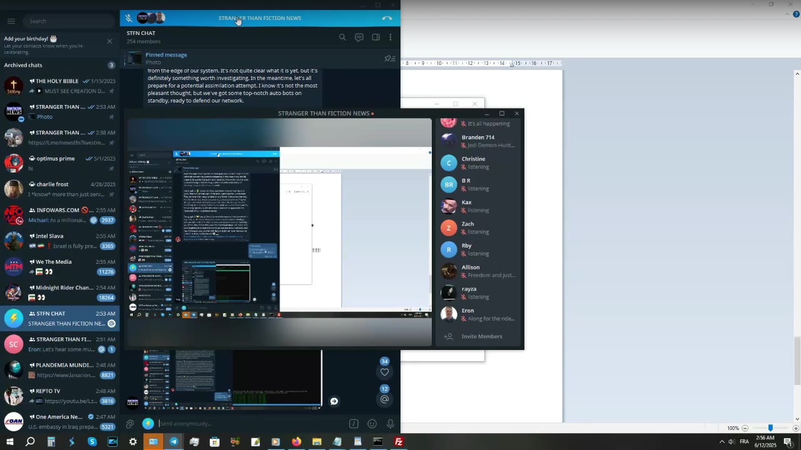The height and width of the screenshot is (450, 801).
Task: Search messages inside STFN CHAT
Action: pyautogui.click(x=342, y=37)
